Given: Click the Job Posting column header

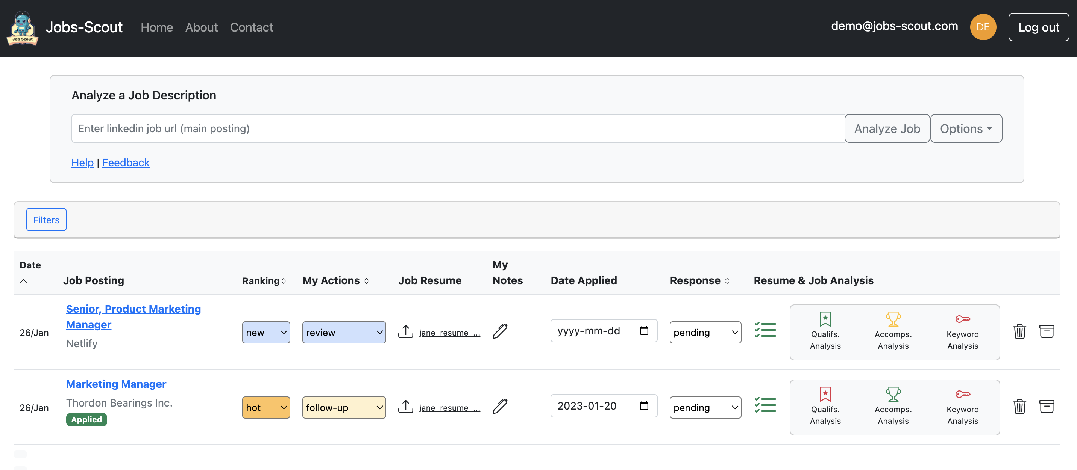Looking at the screenshot, I should coord(94,280).
